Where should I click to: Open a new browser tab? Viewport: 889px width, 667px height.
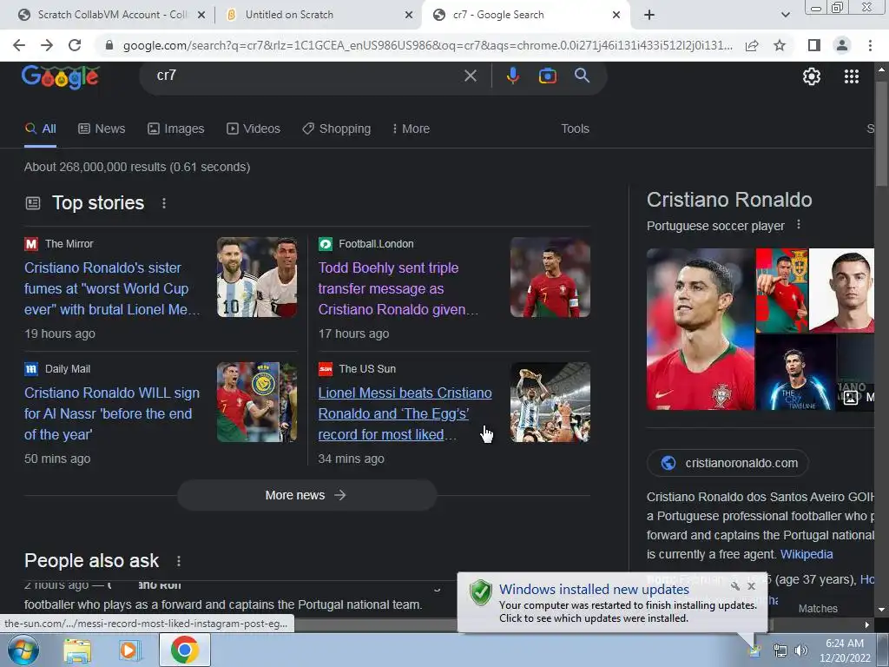pyautogui.click(x=649, y=15)
